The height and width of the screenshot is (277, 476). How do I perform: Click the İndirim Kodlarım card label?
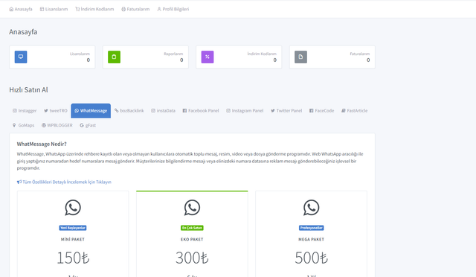coord(262,54)
